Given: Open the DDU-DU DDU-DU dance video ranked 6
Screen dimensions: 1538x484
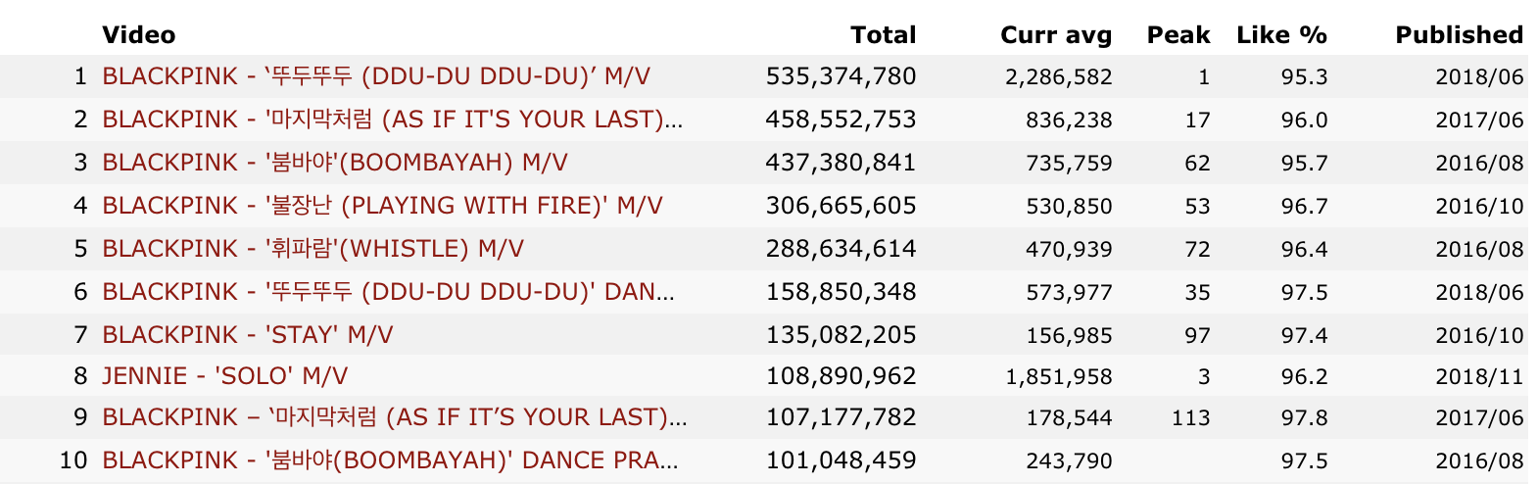Looking at the screenshot, I should coord(388,292).
